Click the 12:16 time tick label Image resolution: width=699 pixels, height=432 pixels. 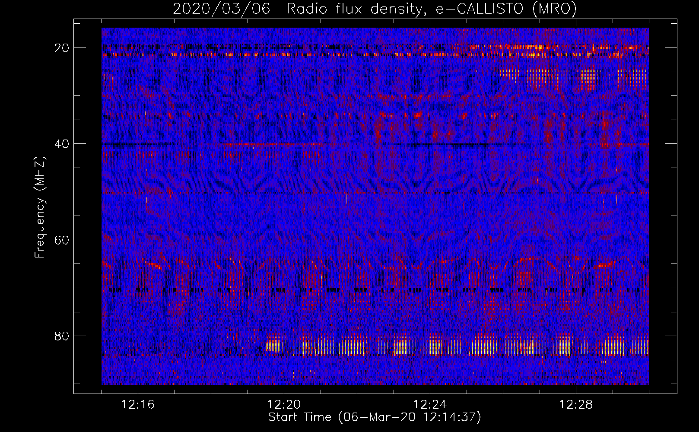(x=138, y=405)
